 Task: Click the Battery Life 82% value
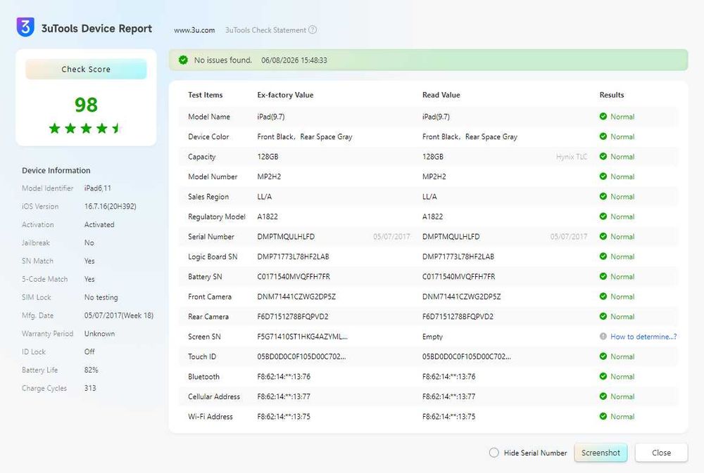[91, 370]
